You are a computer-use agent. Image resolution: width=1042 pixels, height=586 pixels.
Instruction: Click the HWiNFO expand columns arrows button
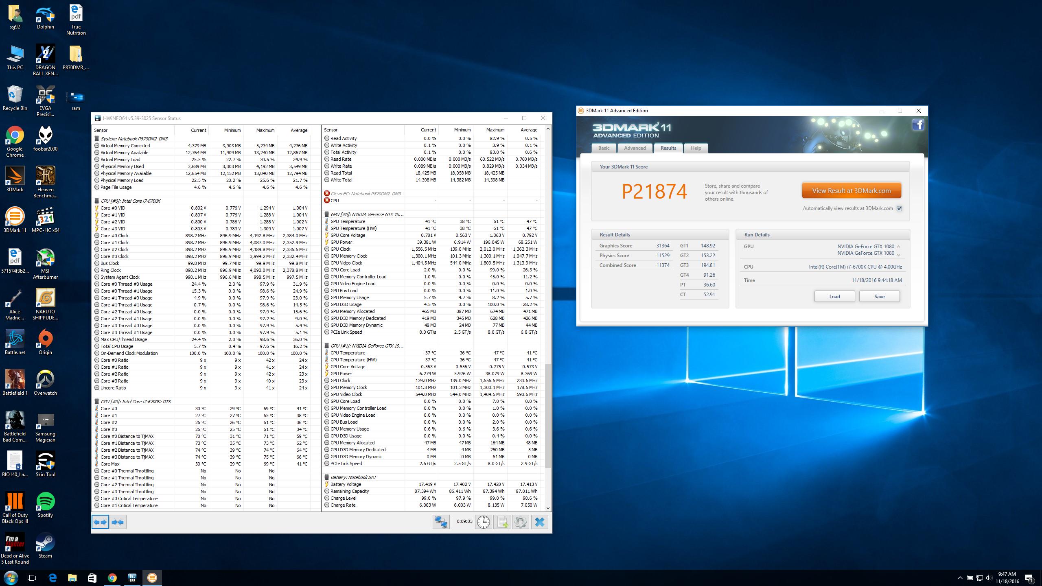pos(100,522)
